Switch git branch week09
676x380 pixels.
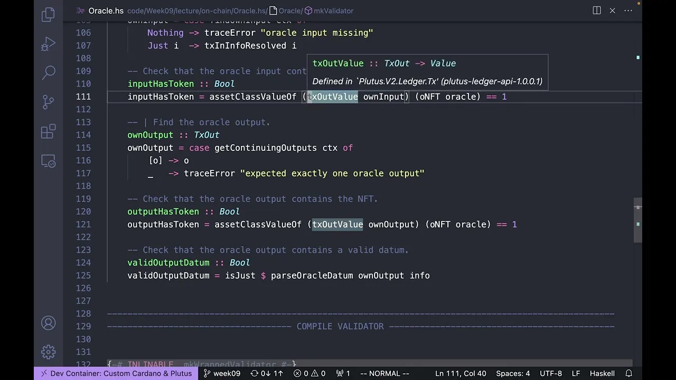222,373
